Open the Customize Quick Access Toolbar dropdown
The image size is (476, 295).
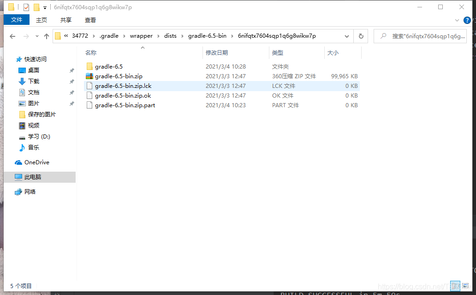click(x=45, y=7)
